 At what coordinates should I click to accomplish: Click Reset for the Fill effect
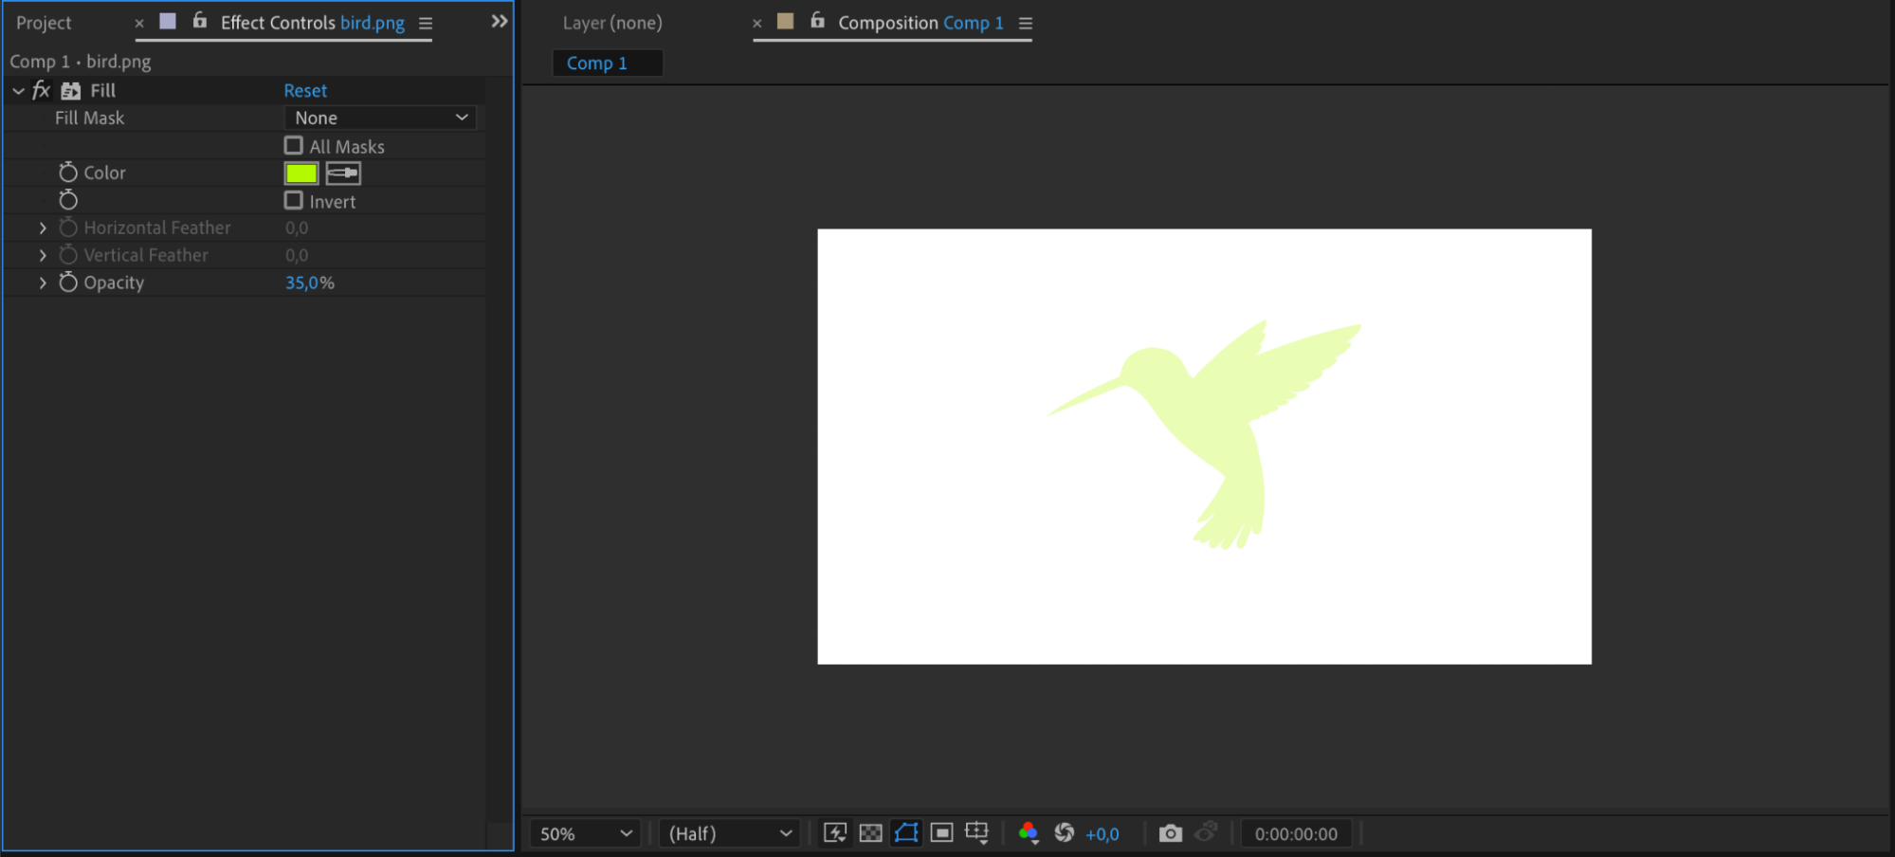pos(305,90)
